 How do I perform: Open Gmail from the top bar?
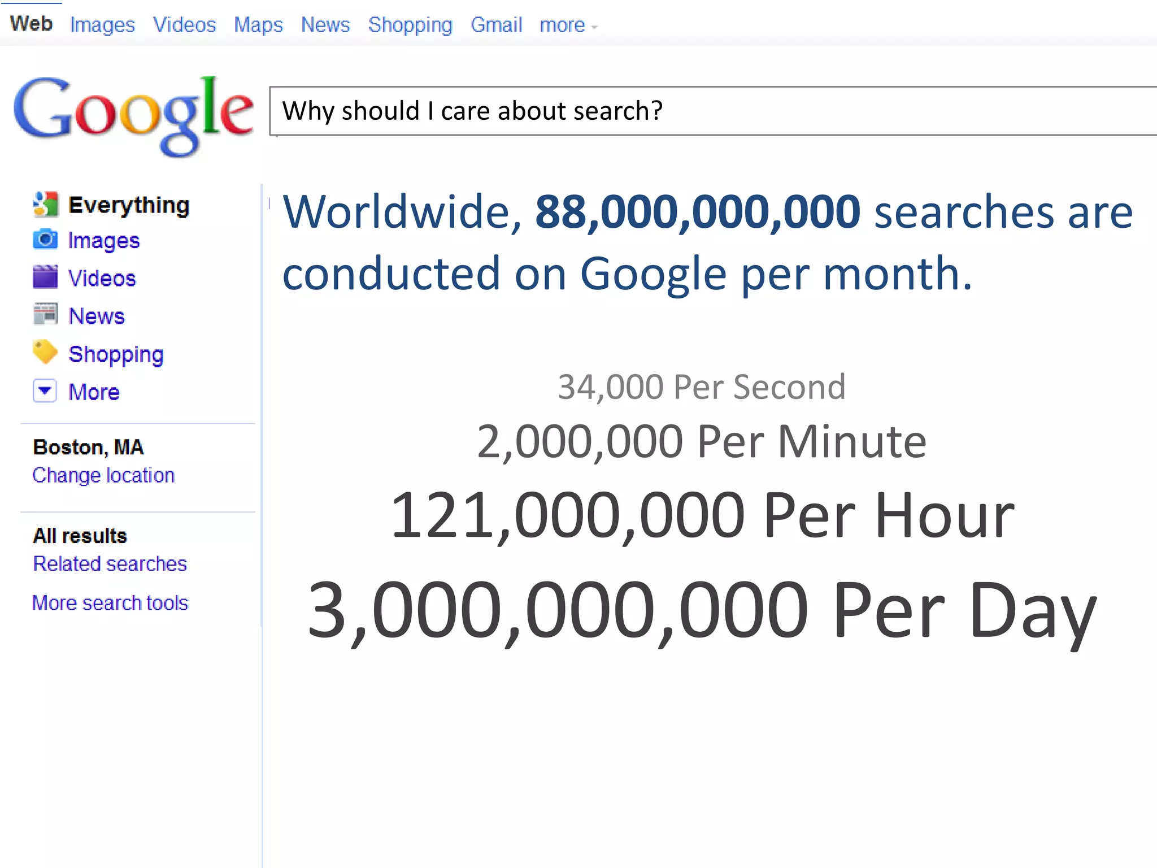496,25
